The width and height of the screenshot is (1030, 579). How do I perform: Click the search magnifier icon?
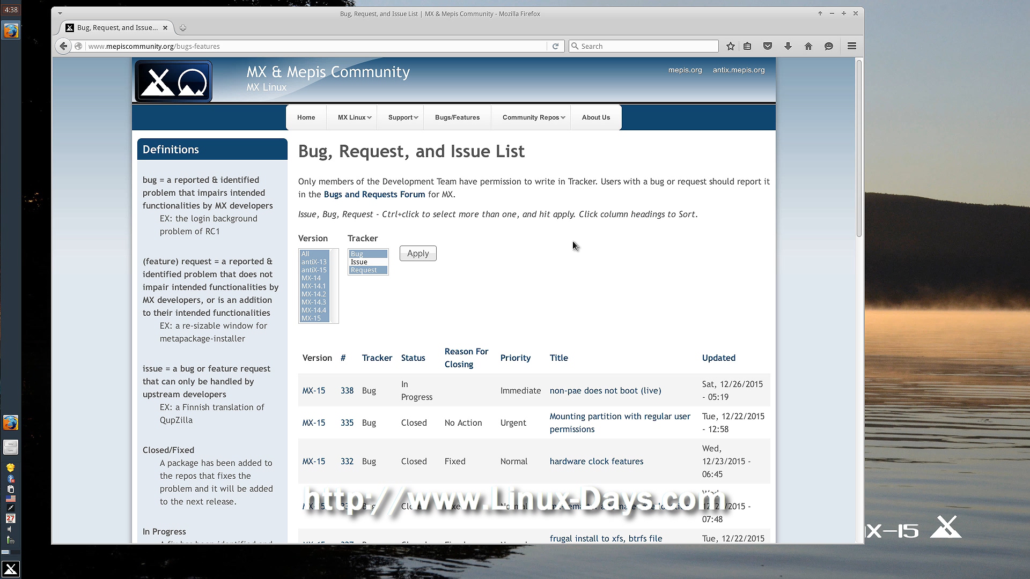point(575,46)
